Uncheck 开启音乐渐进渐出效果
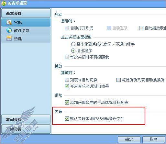 [67, 86]
